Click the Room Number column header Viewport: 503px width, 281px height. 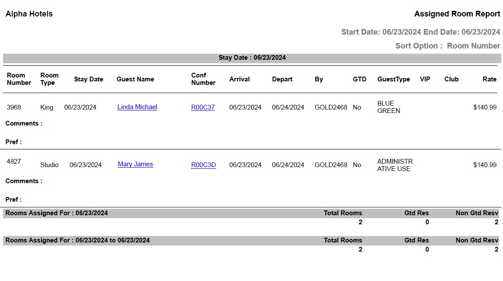point(19,79)
